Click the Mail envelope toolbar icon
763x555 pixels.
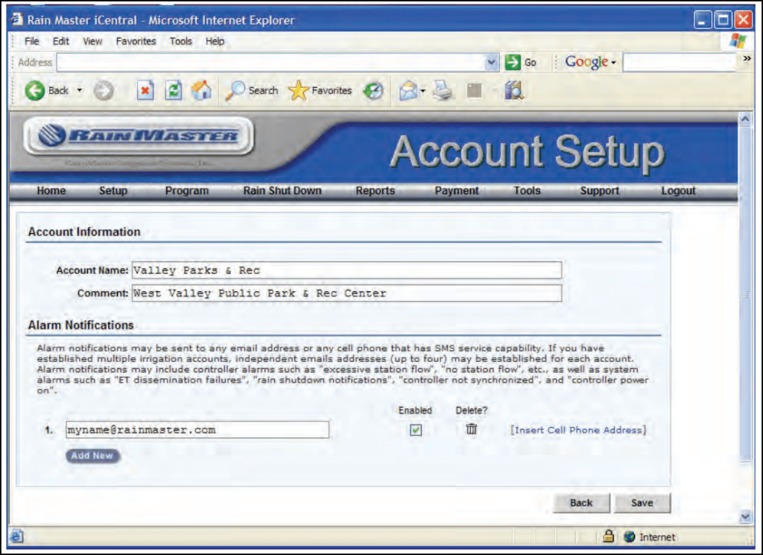pyautogui.click(x=407, y=90)
